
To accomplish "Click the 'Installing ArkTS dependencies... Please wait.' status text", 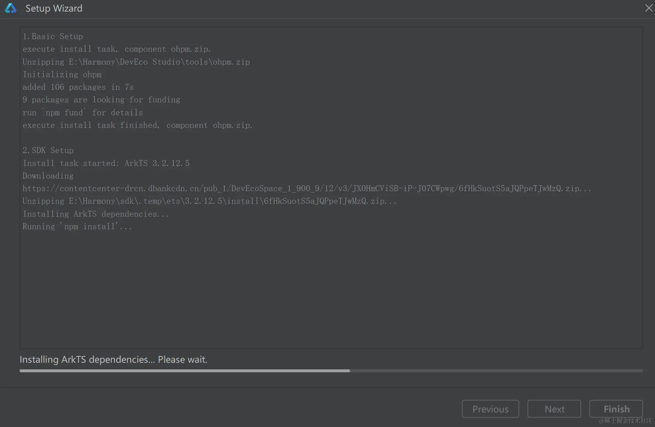I will (x=113, y=359).
